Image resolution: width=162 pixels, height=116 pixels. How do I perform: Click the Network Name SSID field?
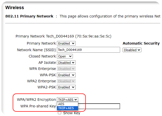pyautogui.click(x=88, y=50)
